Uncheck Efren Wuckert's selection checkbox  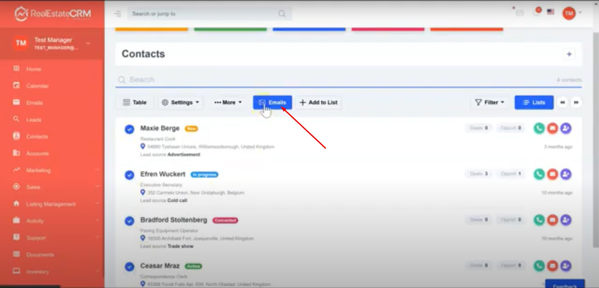[129, 175]
